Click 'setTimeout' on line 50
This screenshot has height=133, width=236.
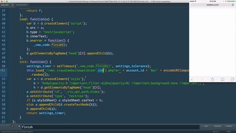[66, 66]
